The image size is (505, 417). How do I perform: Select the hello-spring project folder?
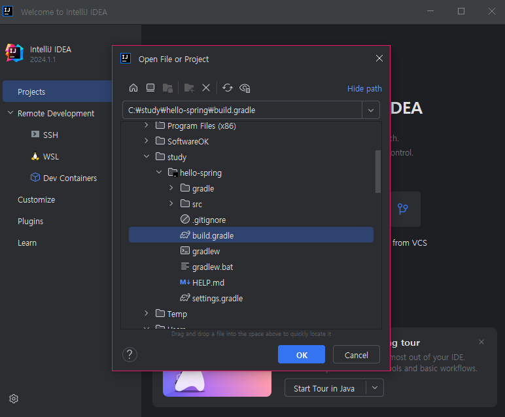[x=251, y=173]
